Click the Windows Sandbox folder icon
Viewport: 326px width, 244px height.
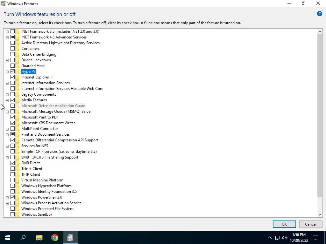point(18,214)
